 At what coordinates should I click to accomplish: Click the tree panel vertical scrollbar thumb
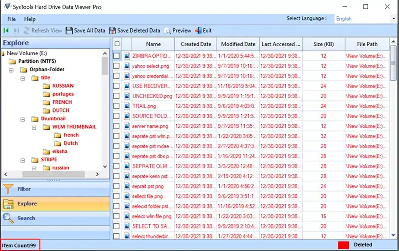(105, 66)
